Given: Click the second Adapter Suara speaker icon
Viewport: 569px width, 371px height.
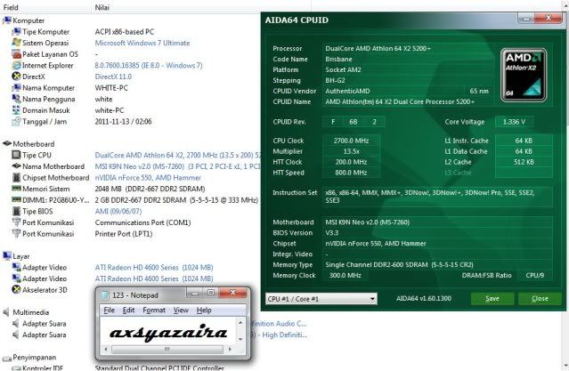Looking at the screenshot, I should click(x=16, y=335).
